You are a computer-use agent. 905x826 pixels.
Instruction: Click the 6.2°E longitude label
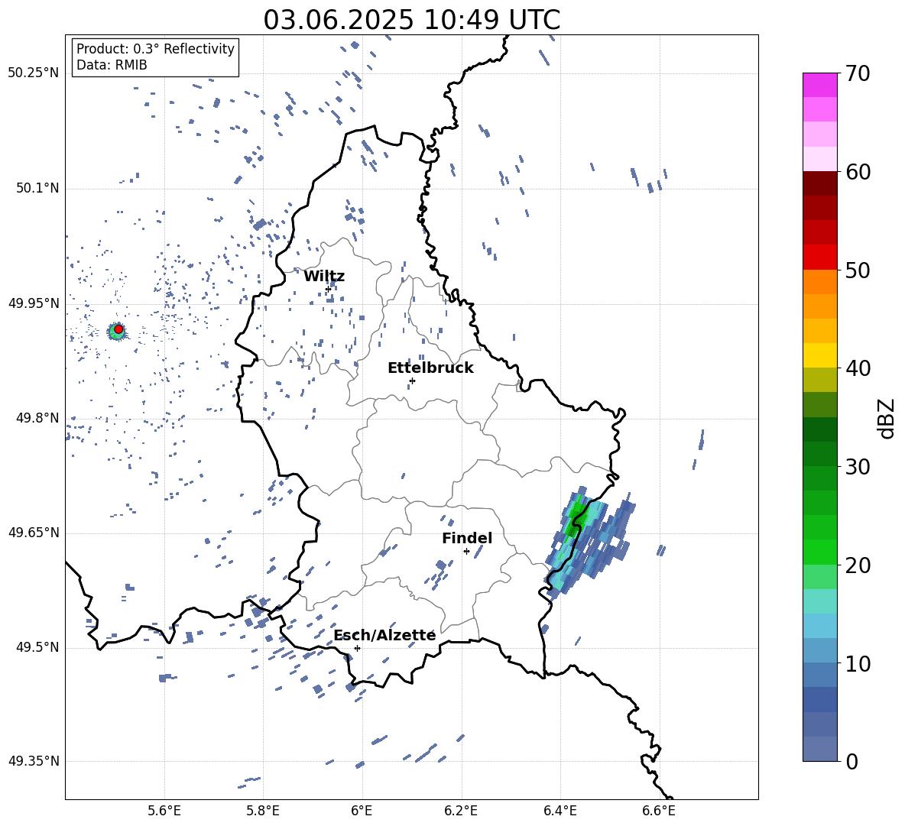pyautogui.click(x=461, y=811)
